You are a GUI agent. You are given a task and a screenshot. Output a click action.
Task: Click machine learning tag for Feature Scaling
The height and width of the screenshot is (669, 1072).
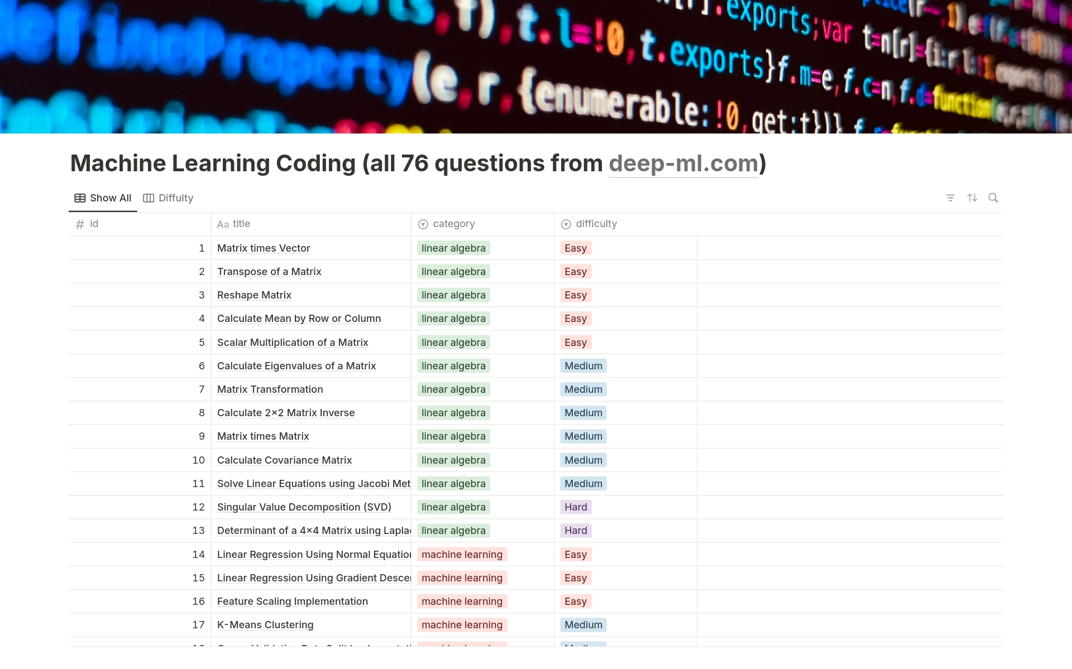[x=462, y=601]
